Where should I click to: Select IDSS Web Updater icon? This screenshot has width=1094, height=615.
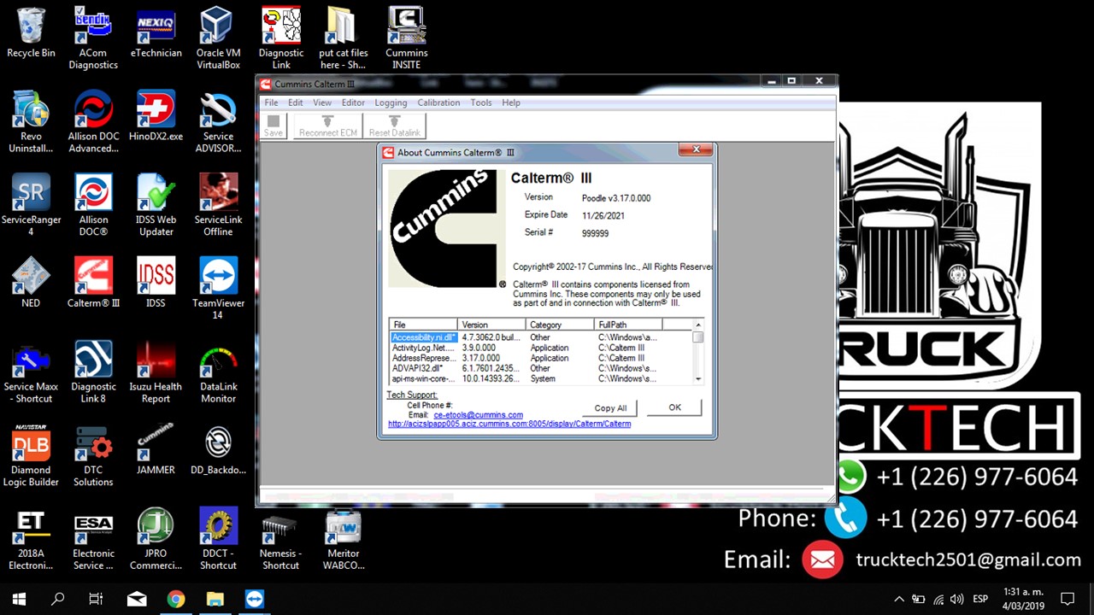(156, 205)
